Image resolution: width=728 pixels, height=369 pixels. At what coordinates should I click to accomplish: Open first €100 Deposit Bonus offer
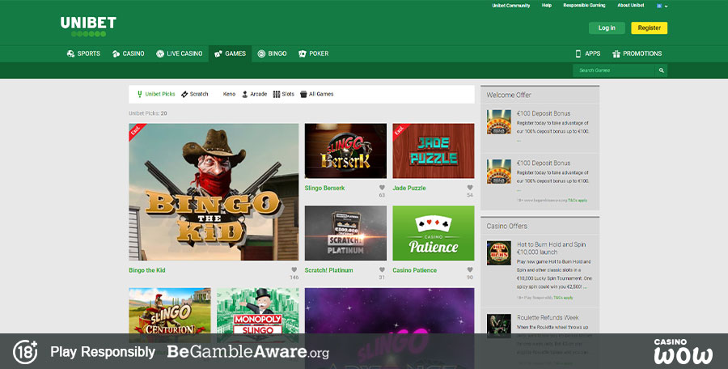[x=544, y=113]
